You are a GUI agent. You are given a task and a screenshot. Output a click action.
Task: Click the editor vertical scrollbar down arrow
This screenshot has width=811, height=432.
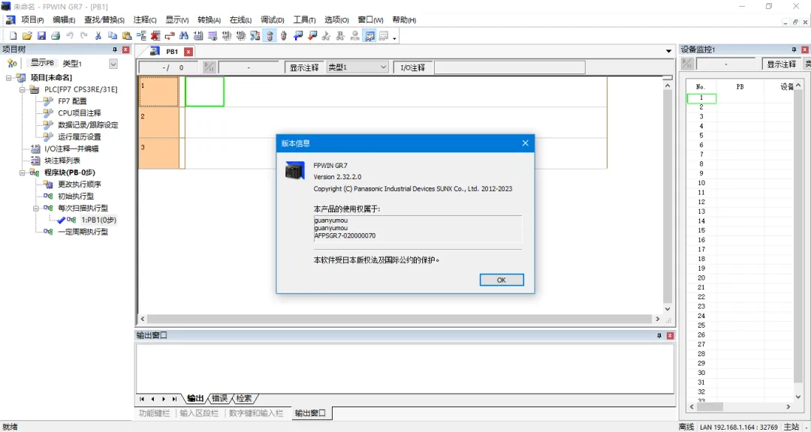point(668,308)
